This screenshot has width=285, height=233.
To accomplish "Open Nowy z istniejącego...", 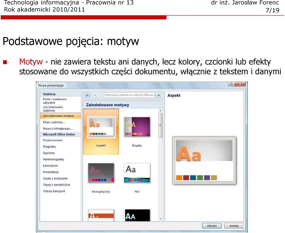I will click(58, 129).
